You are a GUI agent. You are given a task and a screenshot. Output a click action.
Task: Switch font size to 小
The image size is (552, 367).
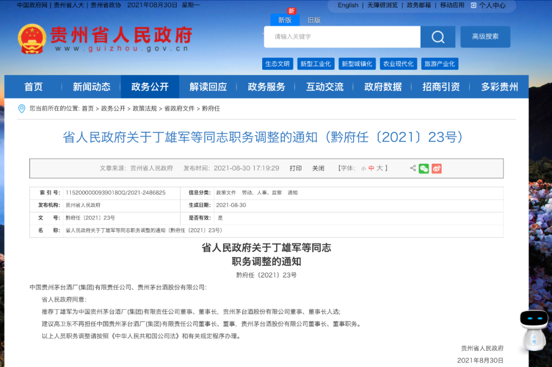tap(364, 168)
